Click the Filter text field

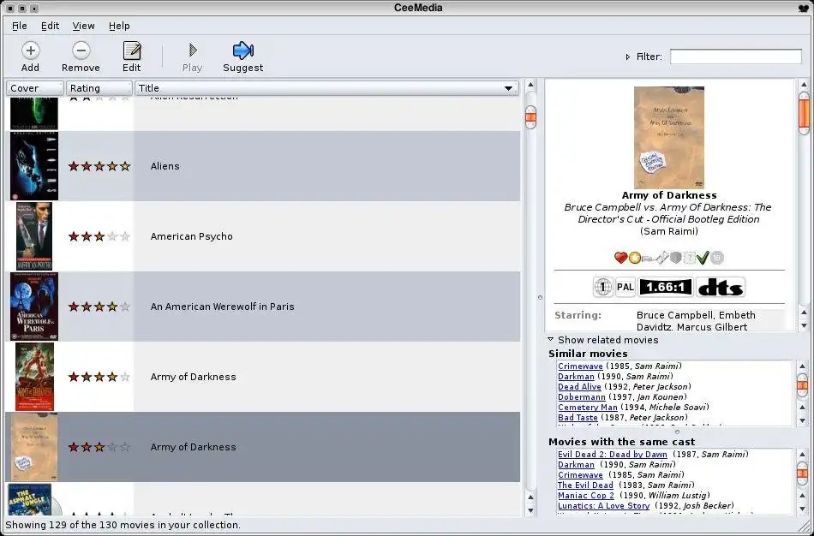coord(735,57)
